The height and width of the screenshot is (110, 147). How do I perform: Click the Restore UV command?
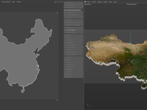73,75
